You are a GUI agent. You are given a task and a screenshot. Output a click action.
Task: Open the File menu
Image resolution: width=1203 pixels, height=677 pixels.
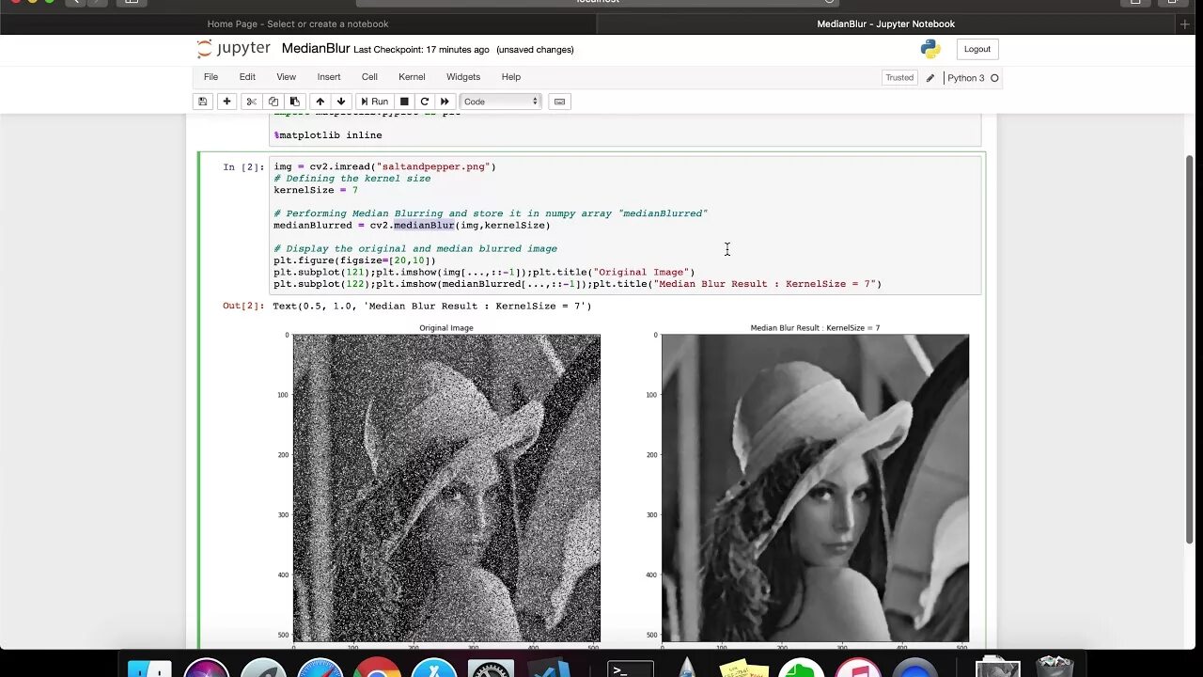pos(211,77)
